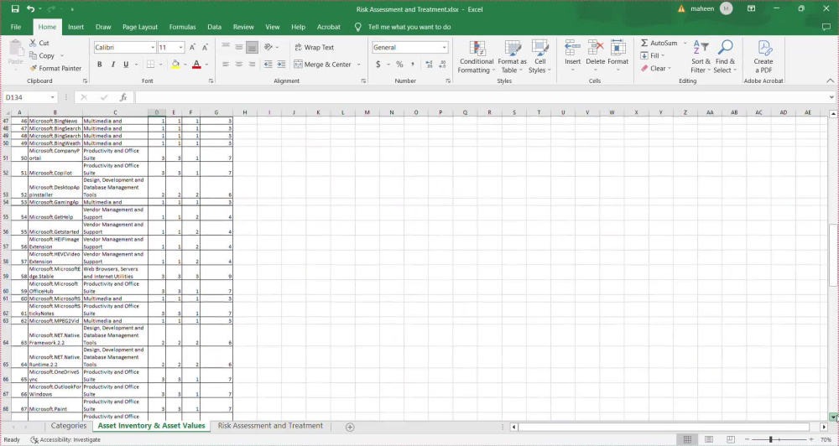
Task: Click Accessibility: Investigate status
Action: click(65, 439)
